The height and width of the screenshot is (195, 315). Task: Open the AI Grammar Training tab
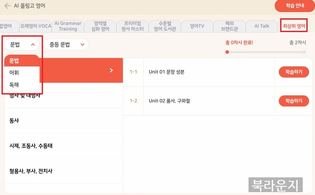(68, 26)
